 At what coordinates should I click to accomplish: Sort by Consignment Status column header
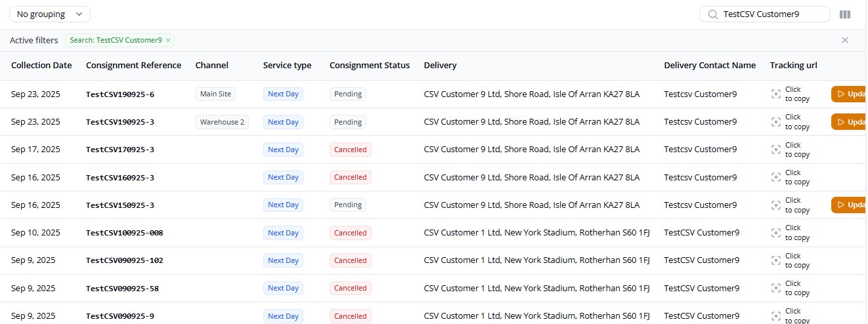pyautogui.click(x=369, y=66)
